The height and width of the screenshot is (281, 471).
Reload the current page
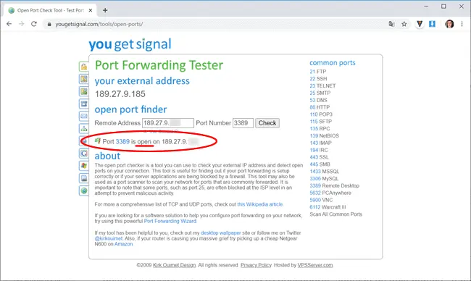click(34, 24)
